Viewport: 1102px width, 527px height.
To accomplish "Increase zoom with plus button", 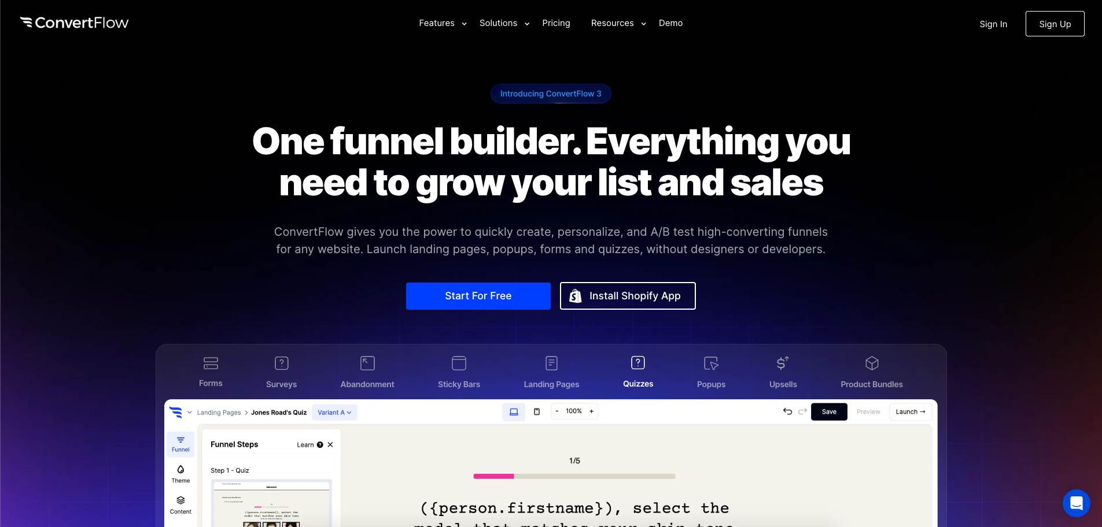I will point(591,411).
